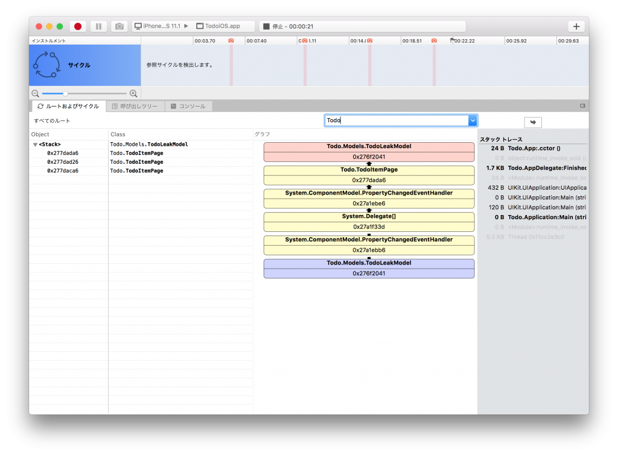Click the red record button
The width and height of the screenshot is (618, 456).
coord(78,27)
